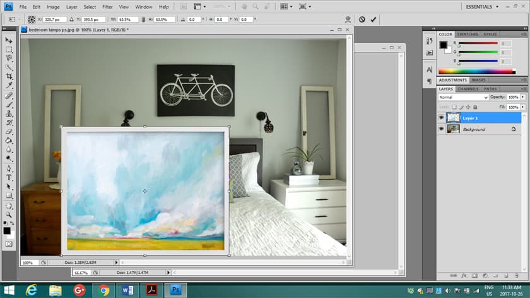Switch to the Paths tab
The image size is (530, 298).
490,88
